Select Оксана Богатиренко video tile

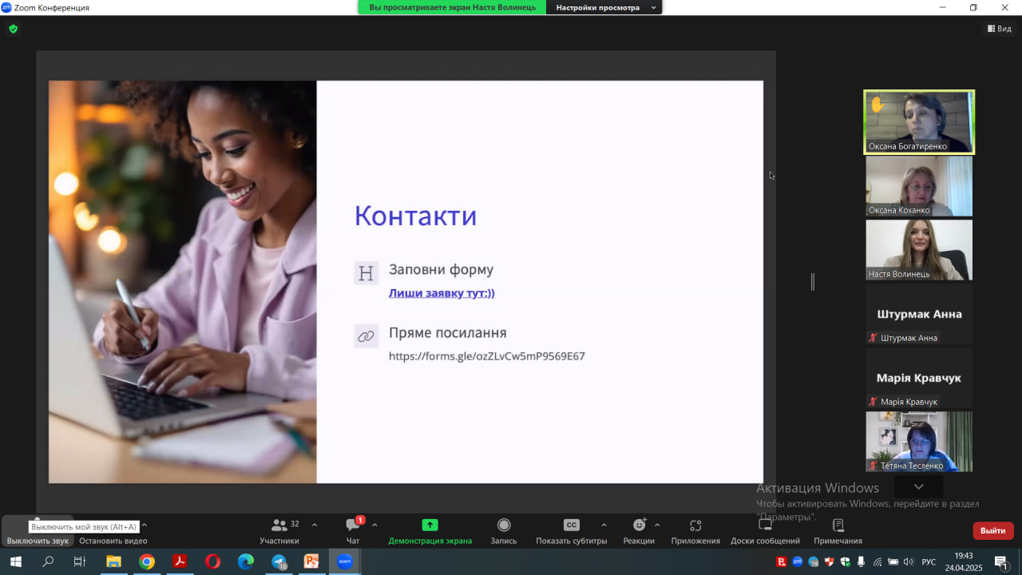click(x=919, y=121)
